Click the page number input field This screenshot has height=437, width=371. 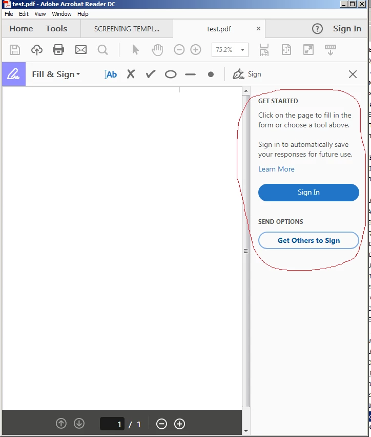112,424
